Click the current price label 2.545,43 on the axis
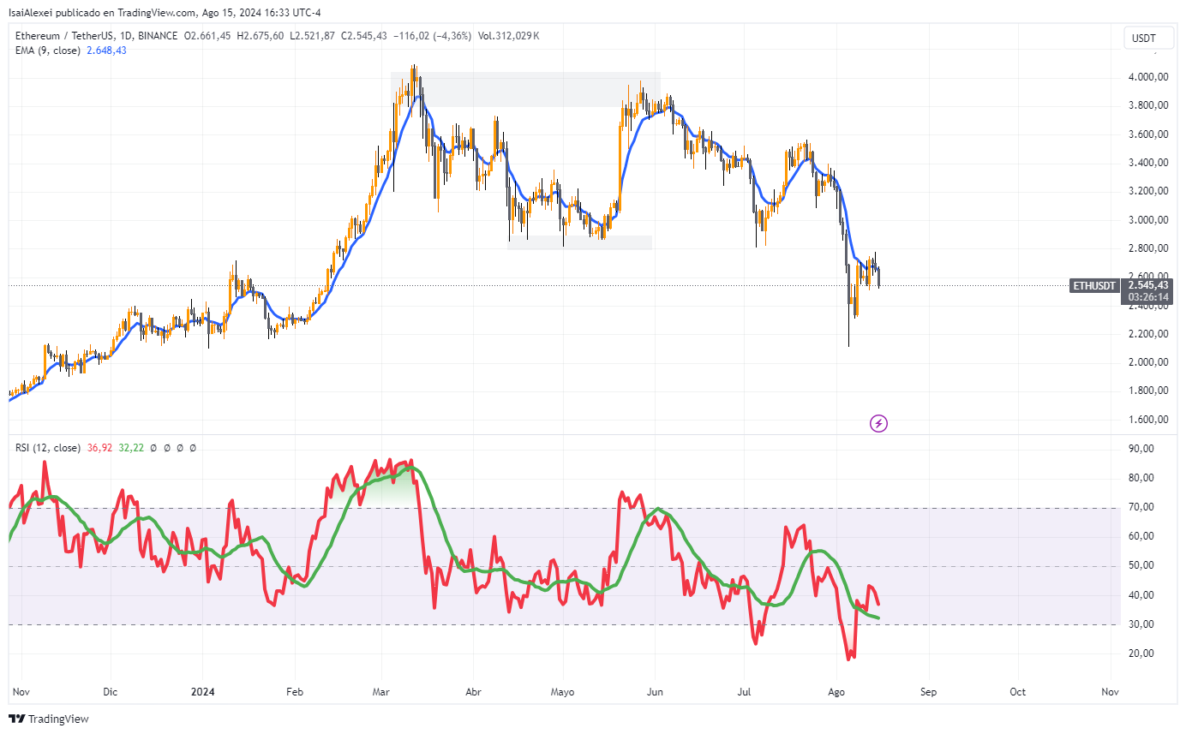 point(1148,285)
